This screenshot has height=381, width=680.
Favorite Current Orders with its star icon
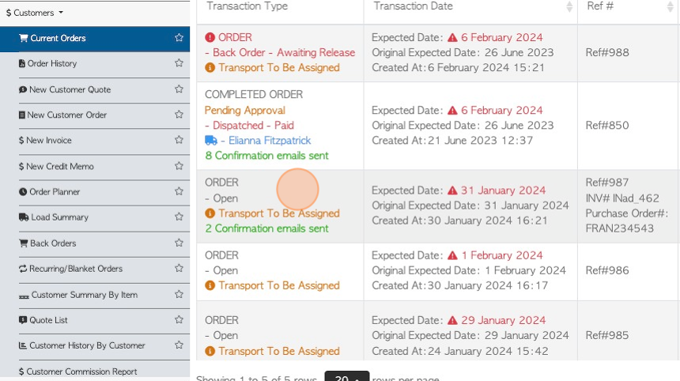coord(179,38)
